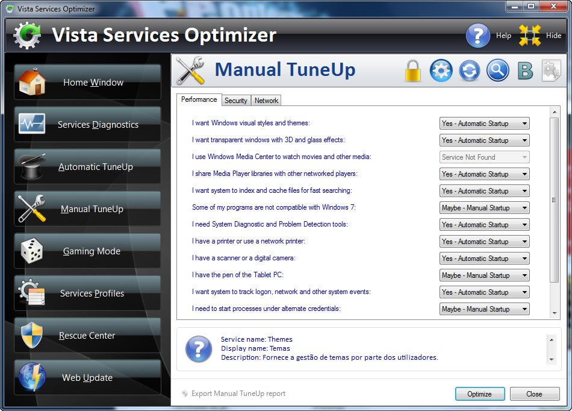Launch Gaming Mode
This screenshot has width=572, height=411.
(87, 251)
